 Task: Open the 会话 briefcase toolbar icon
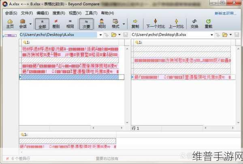[x=23, y=24]
